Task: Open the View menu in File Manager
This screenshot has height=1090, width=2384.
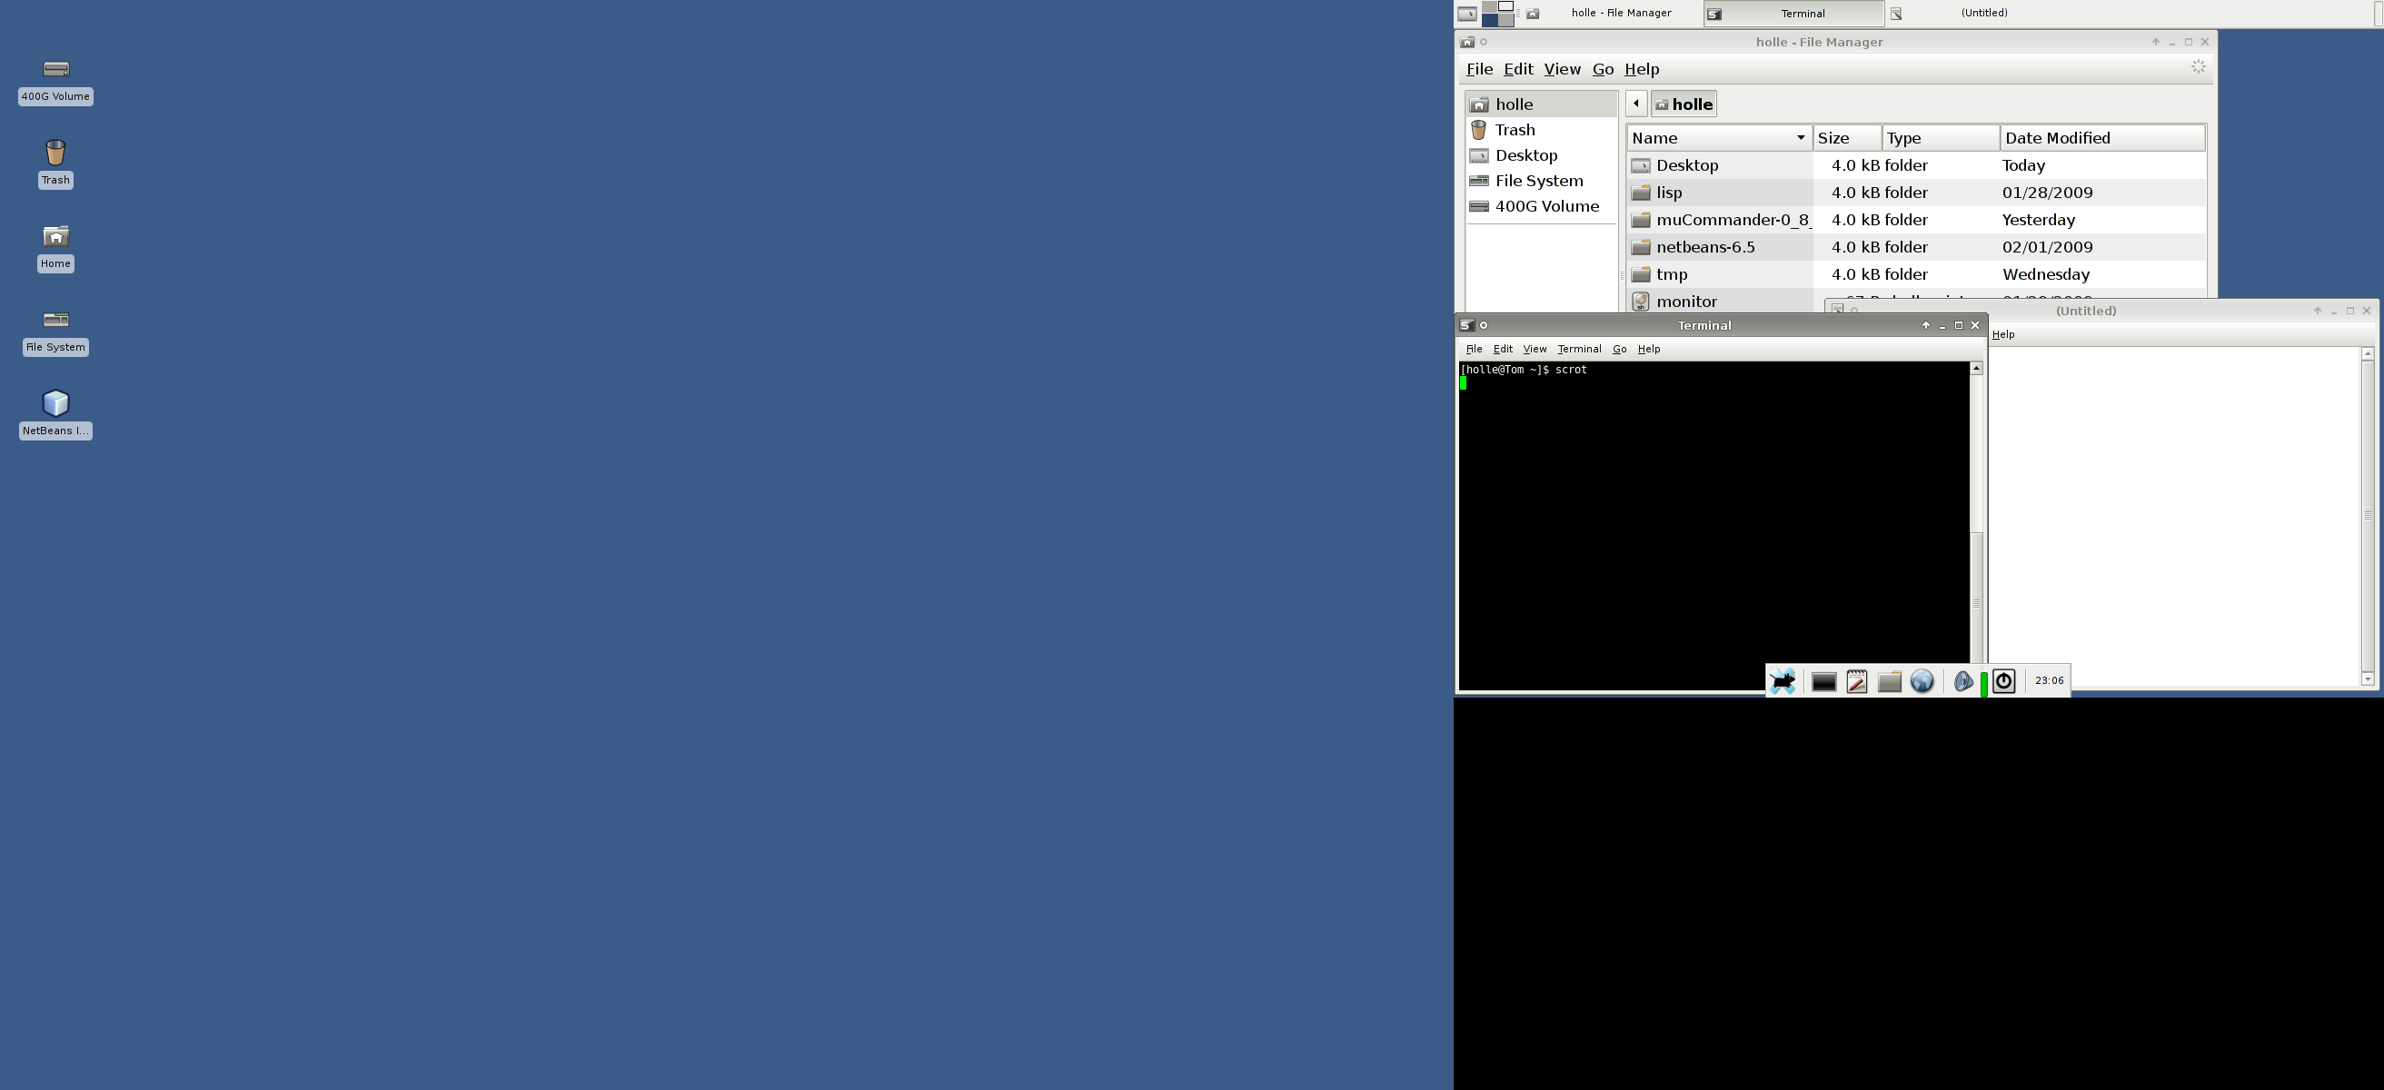Action: 1561,69
